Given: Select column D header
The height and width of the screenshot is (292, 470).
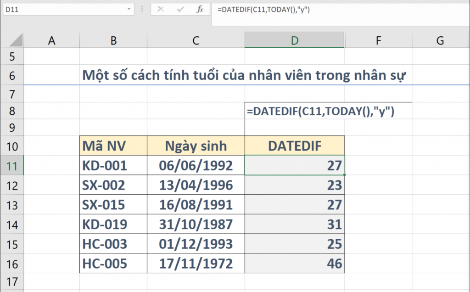Looking at the screenshot, I should (x=294, y=41).
